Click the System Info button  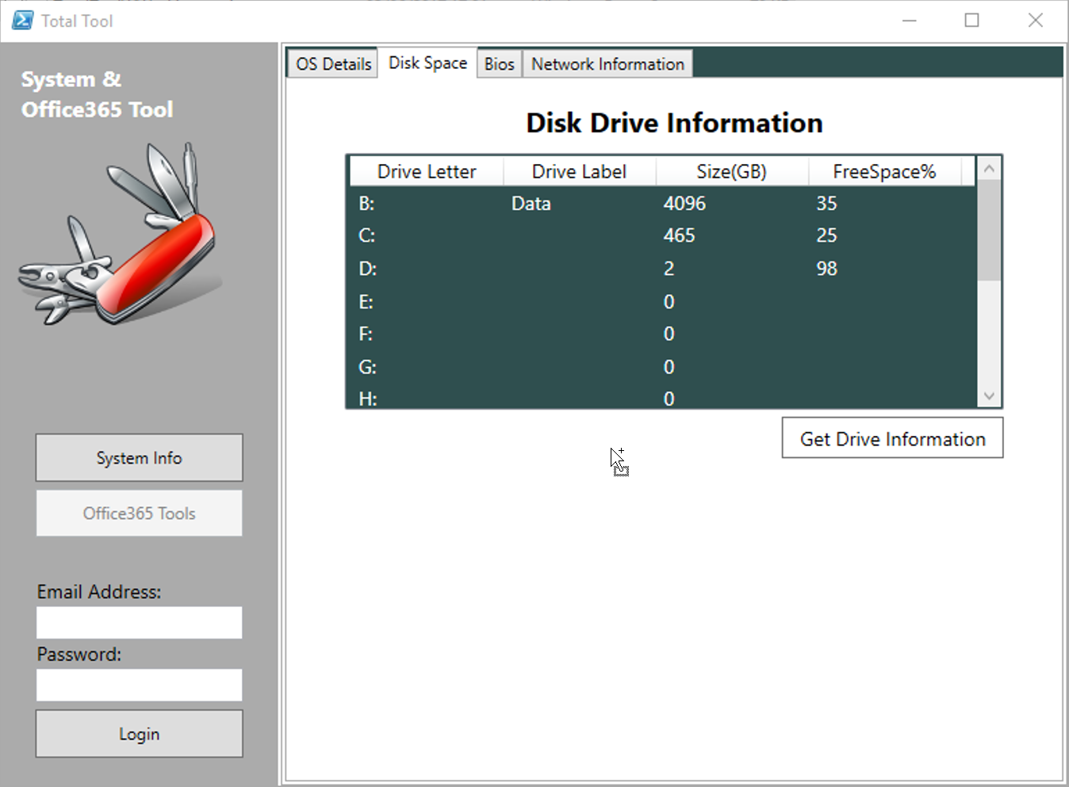click(139, 458)
